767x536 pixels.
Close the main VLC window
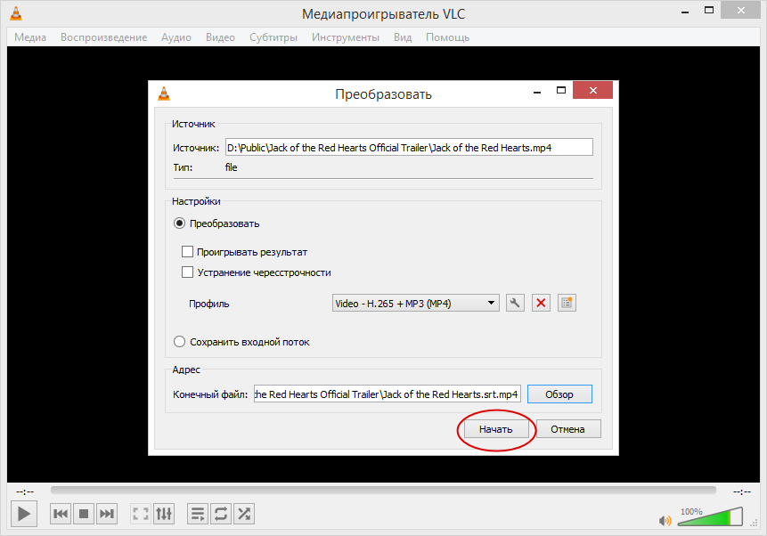[x=740, y=11]
